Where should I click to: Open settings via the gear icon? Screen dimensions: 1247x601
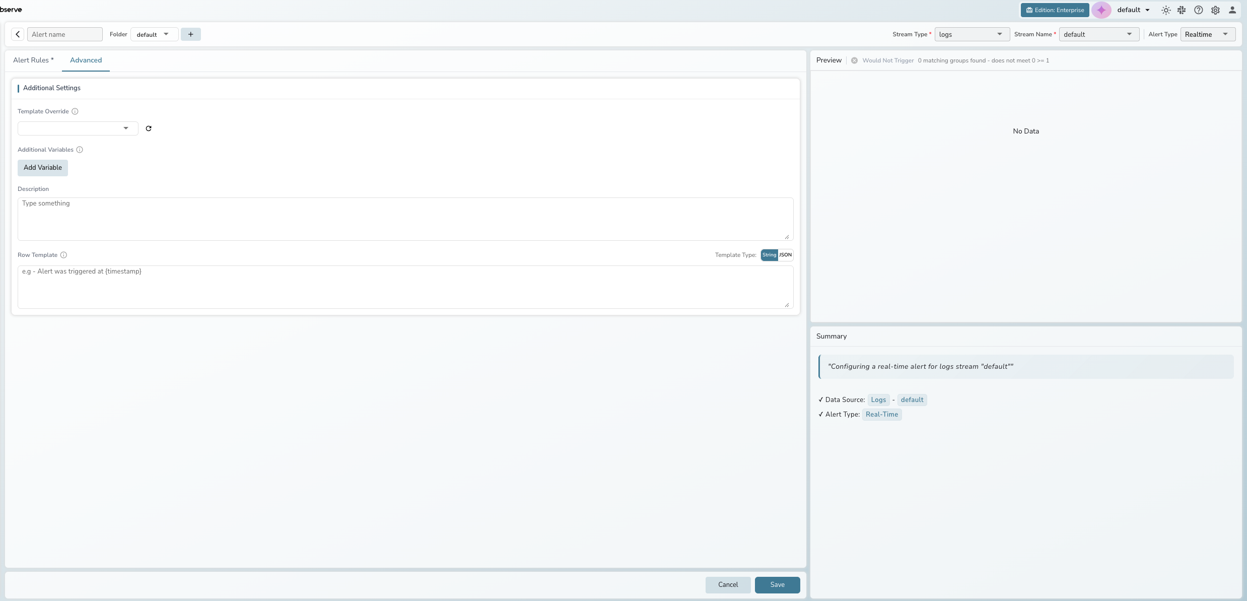pos(1216,10)
